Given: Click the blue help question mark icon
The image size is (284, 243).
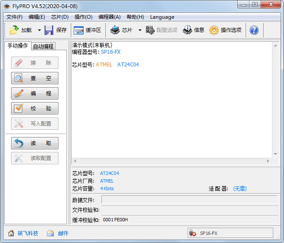Looking at the screenshot, I should pyautogui.click(x=254, y=30).
